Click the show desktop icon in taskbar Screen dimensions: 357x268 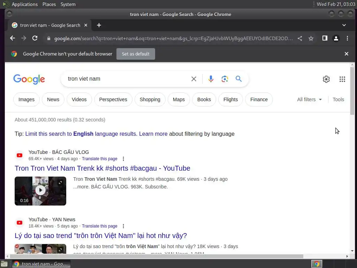point(4,264)
